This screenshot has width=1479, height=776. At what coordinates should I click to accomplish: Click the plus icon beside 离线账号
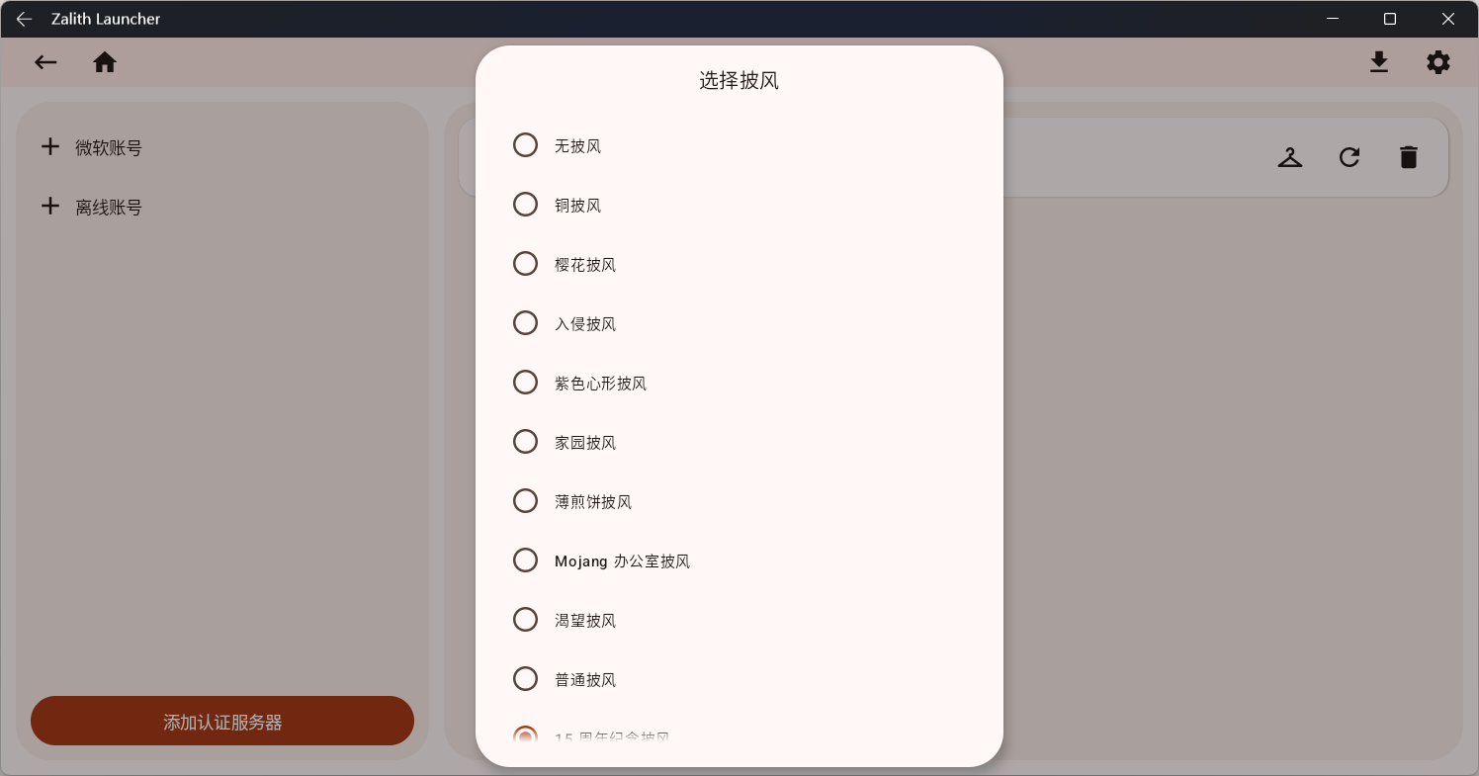click(50, 206)
